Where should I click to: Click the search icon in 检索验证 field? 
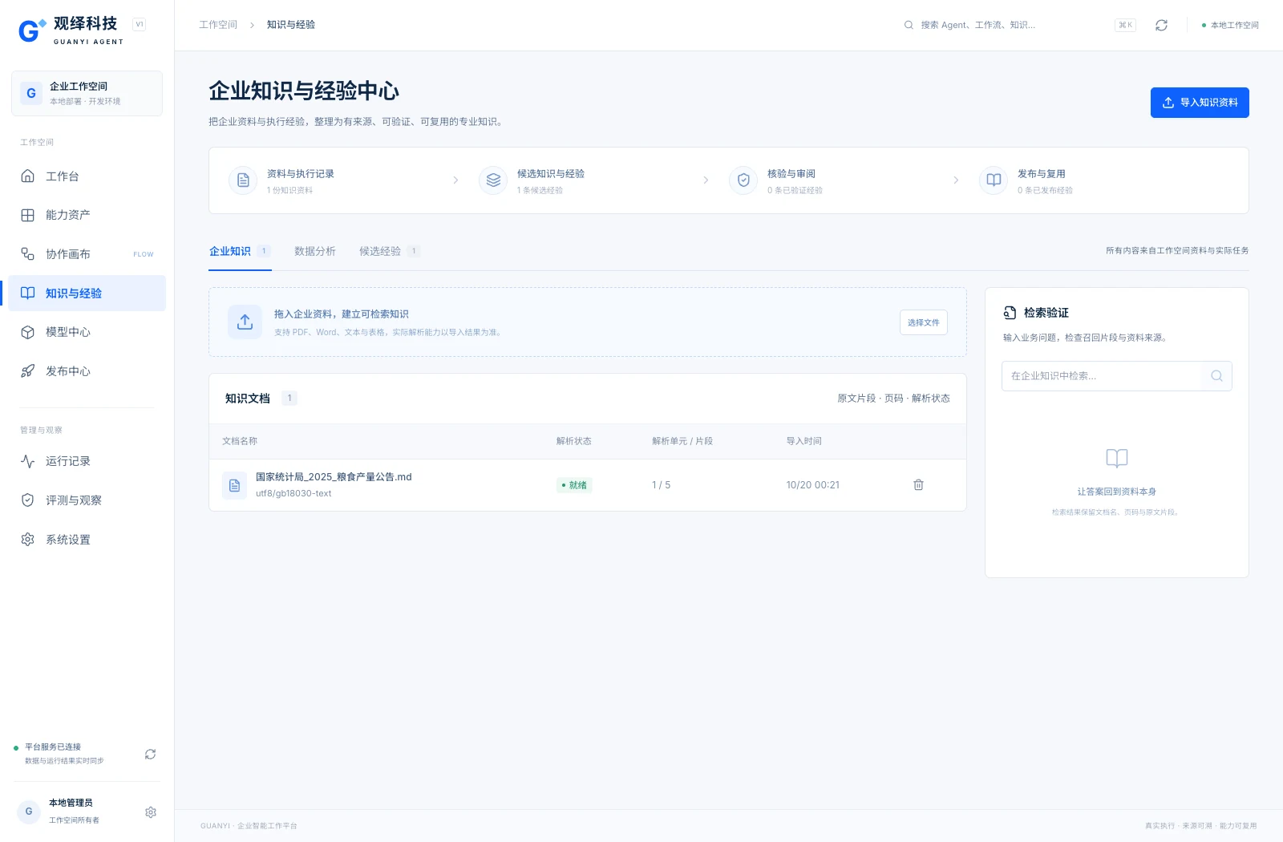click(1216, 376)
